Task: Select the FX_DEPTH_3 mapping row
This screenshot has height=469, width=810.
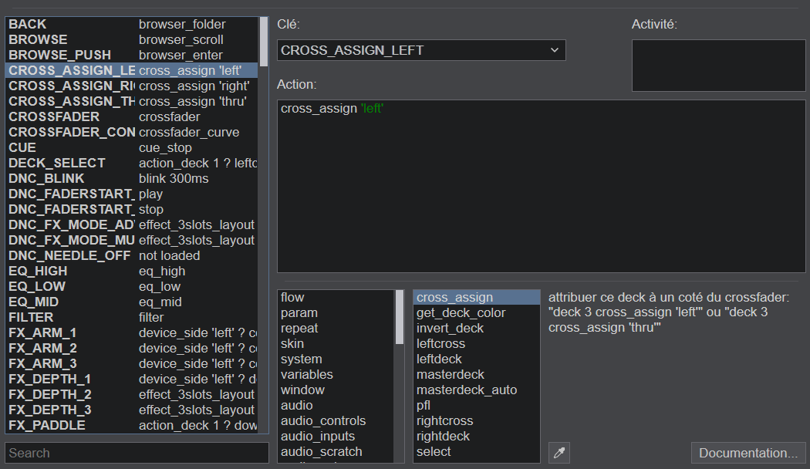Action: pos(132,410)
